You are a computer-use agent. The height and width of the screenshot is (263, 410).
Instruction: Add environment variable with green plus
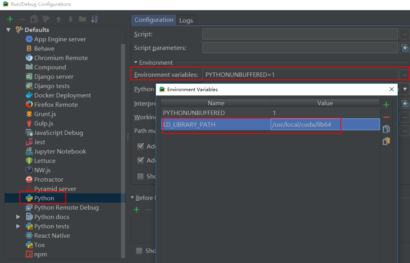coord(386,105)
